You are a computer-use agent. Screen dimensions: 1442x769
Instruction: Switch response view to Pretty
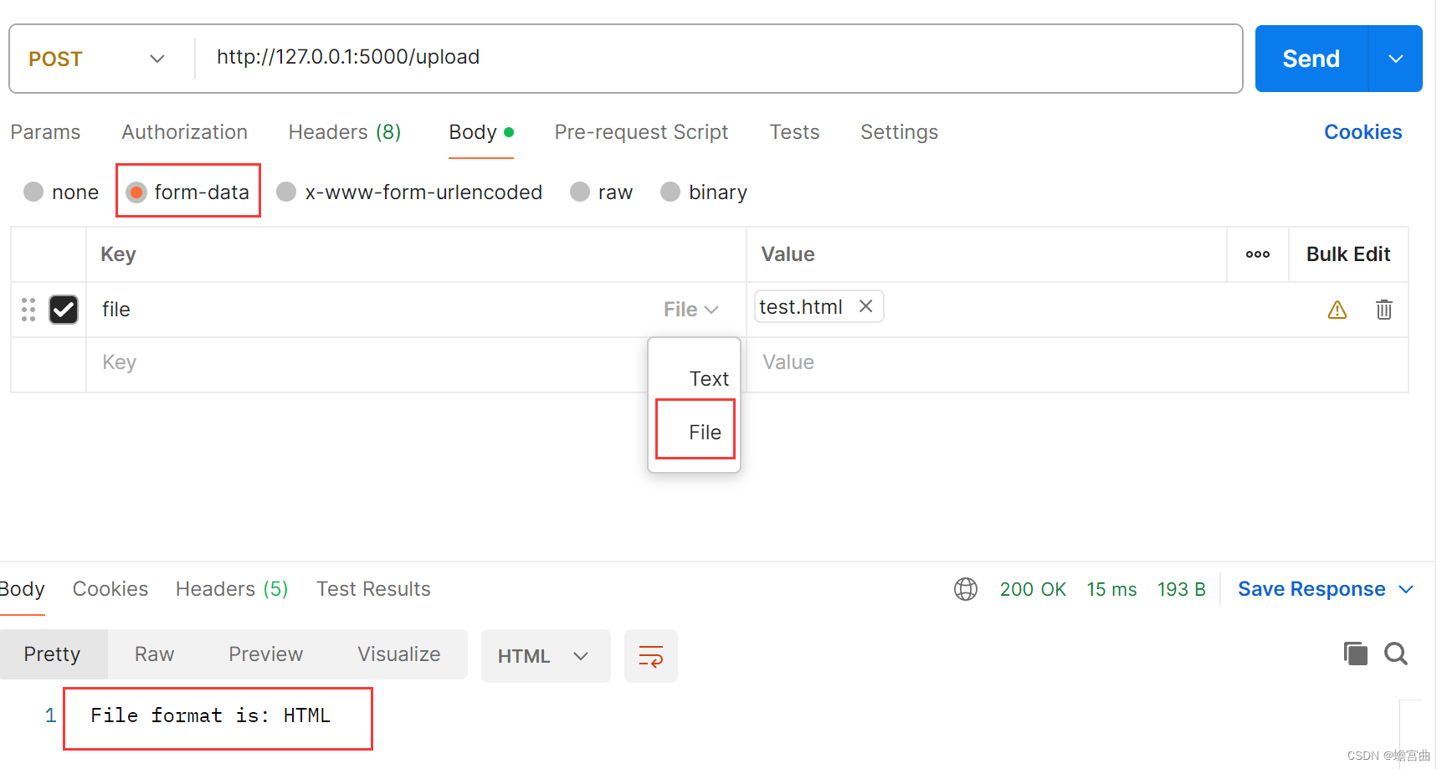[53, 654]
